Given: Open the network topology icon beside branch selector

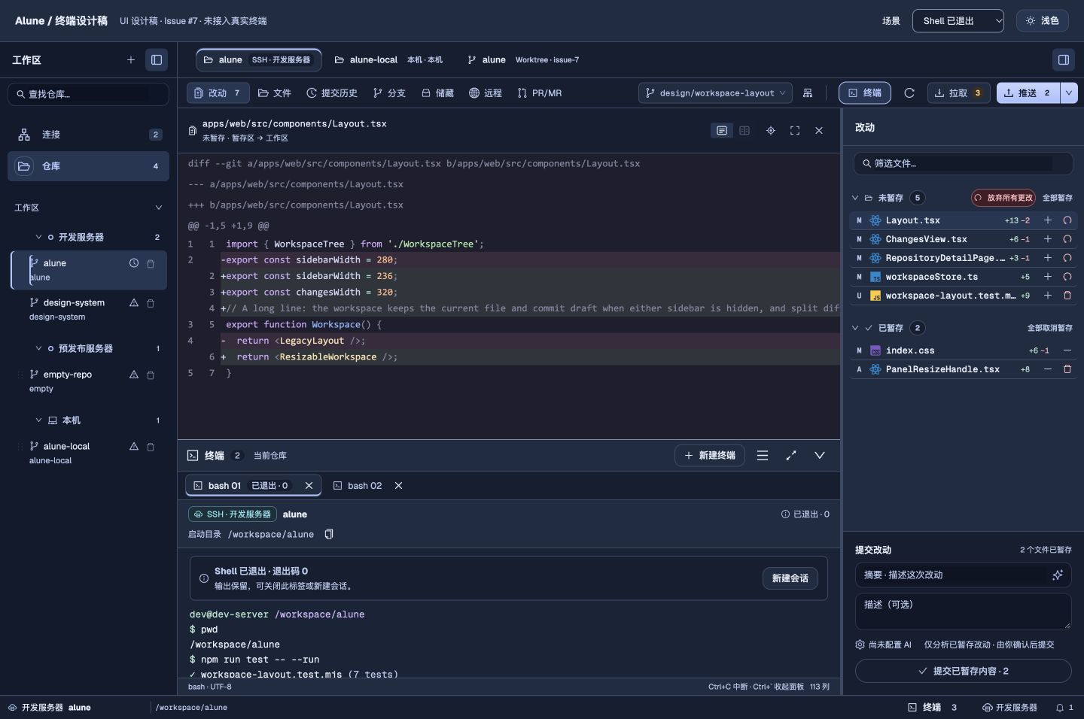Looking at the screenshot, I should [808, 93].
